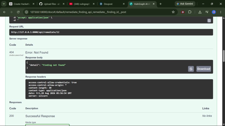Image resolution: width=225 pixels, height=126 pixels.
Task: Click the "Finding not found" detail text
Action: click(x=54, y=65)
